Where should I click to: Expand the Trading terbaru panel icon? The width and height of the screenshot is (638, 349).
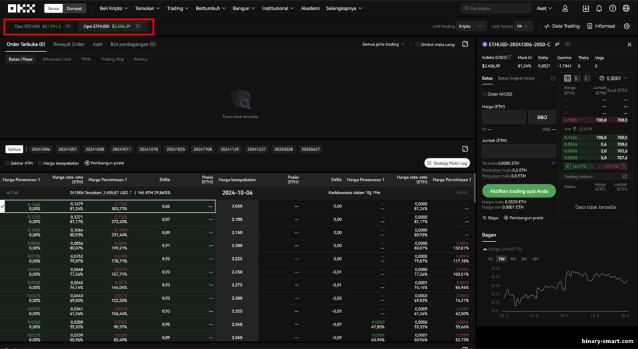[625, 177]
